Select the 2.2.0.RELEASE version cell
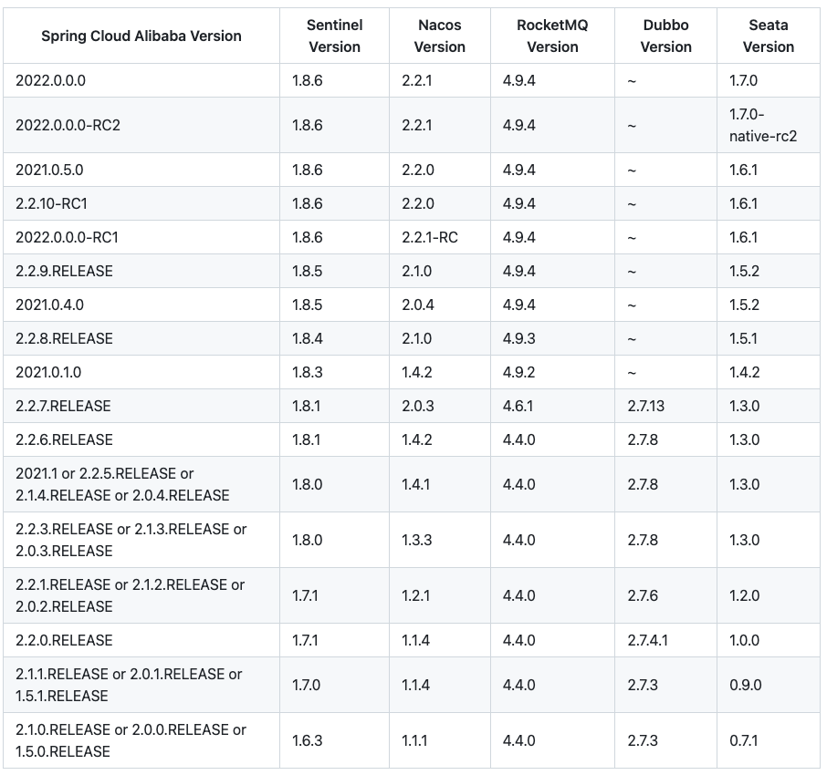This screenshot has width=827, height=775. [x=64, y=640]
